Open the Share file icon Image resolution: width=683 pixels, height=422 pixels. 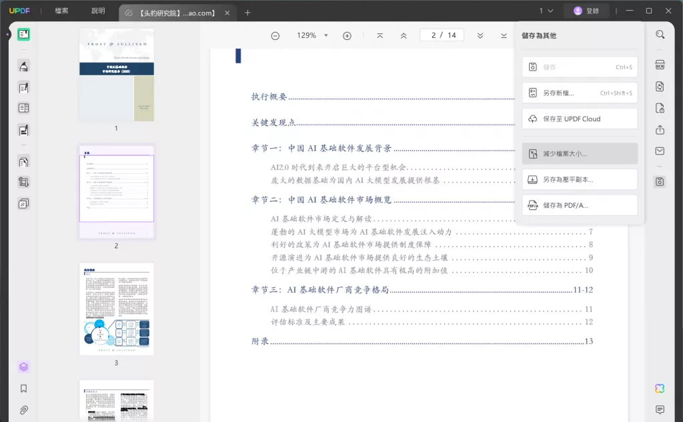pyautogui.click(x=660, y=130)
